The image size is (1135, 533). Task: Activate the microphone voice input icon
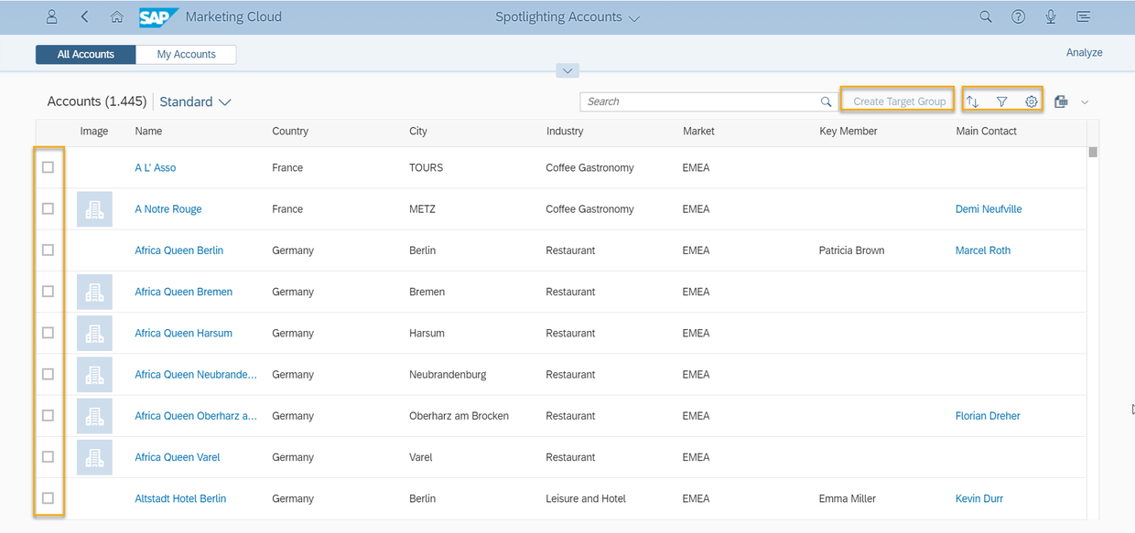[x=1051, y=16]
